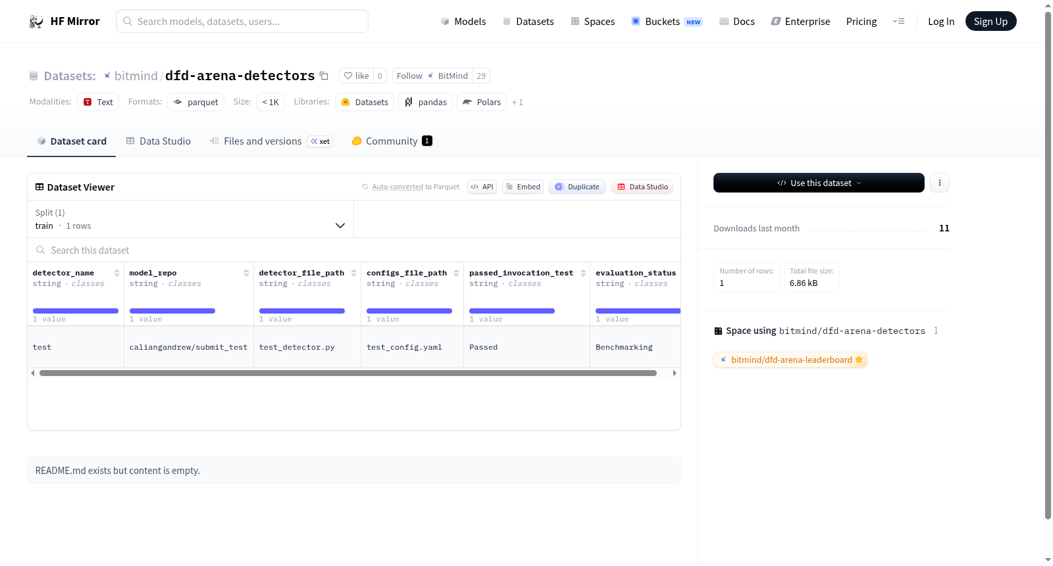1053x566 pixels.
Task: Select the under 1K size tag
Action: [x=270, y=102]
